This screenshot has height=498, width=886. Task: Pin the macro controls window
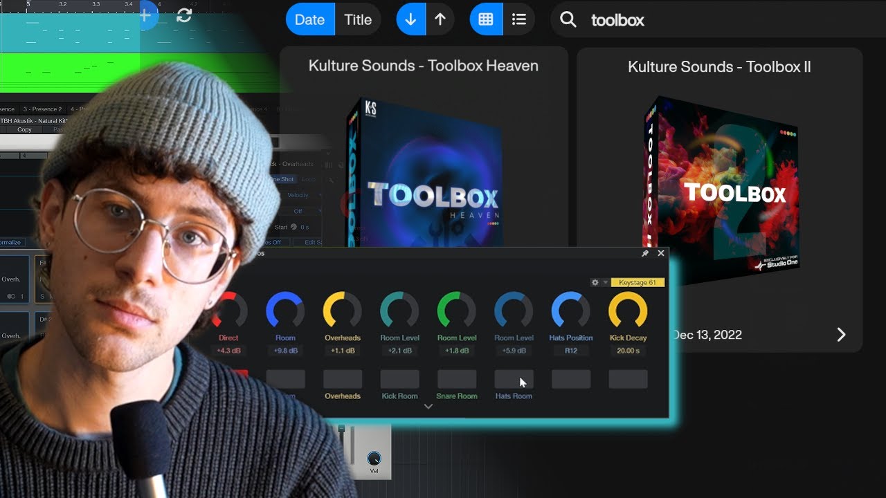pyautogui.click(x=645, y=254)
